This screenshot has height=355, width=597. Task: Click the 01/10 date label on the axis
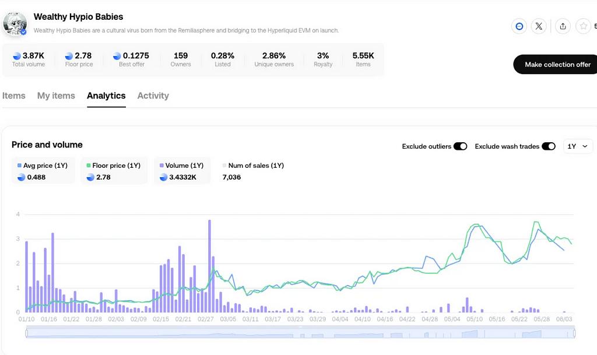(x=26, y=319)
